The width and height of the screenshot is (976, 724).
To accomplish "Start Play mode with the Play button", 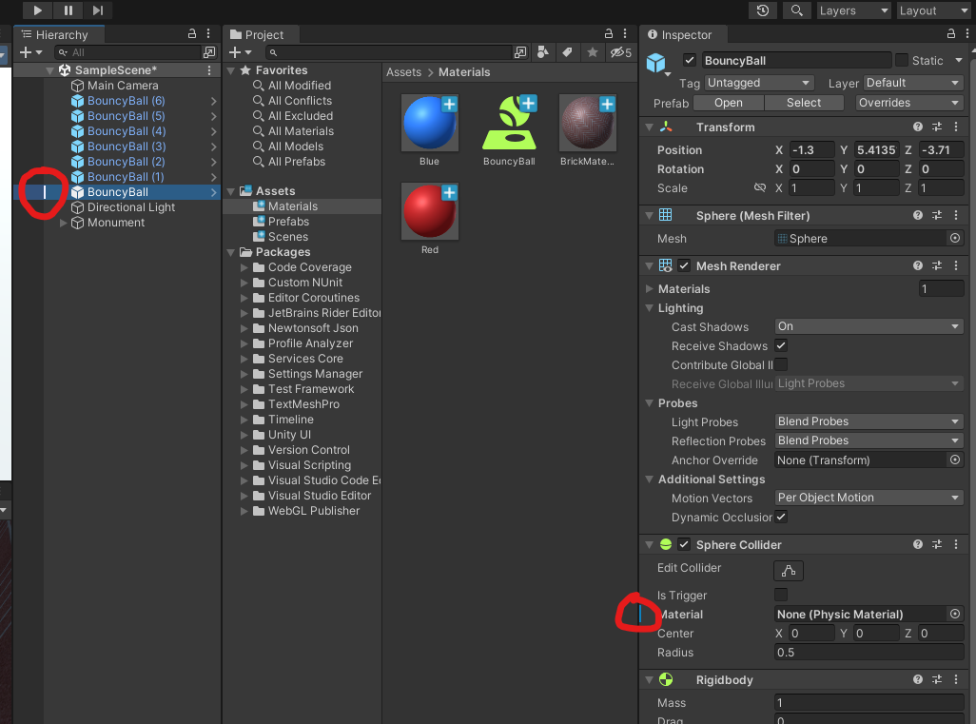I will [37, 10].
